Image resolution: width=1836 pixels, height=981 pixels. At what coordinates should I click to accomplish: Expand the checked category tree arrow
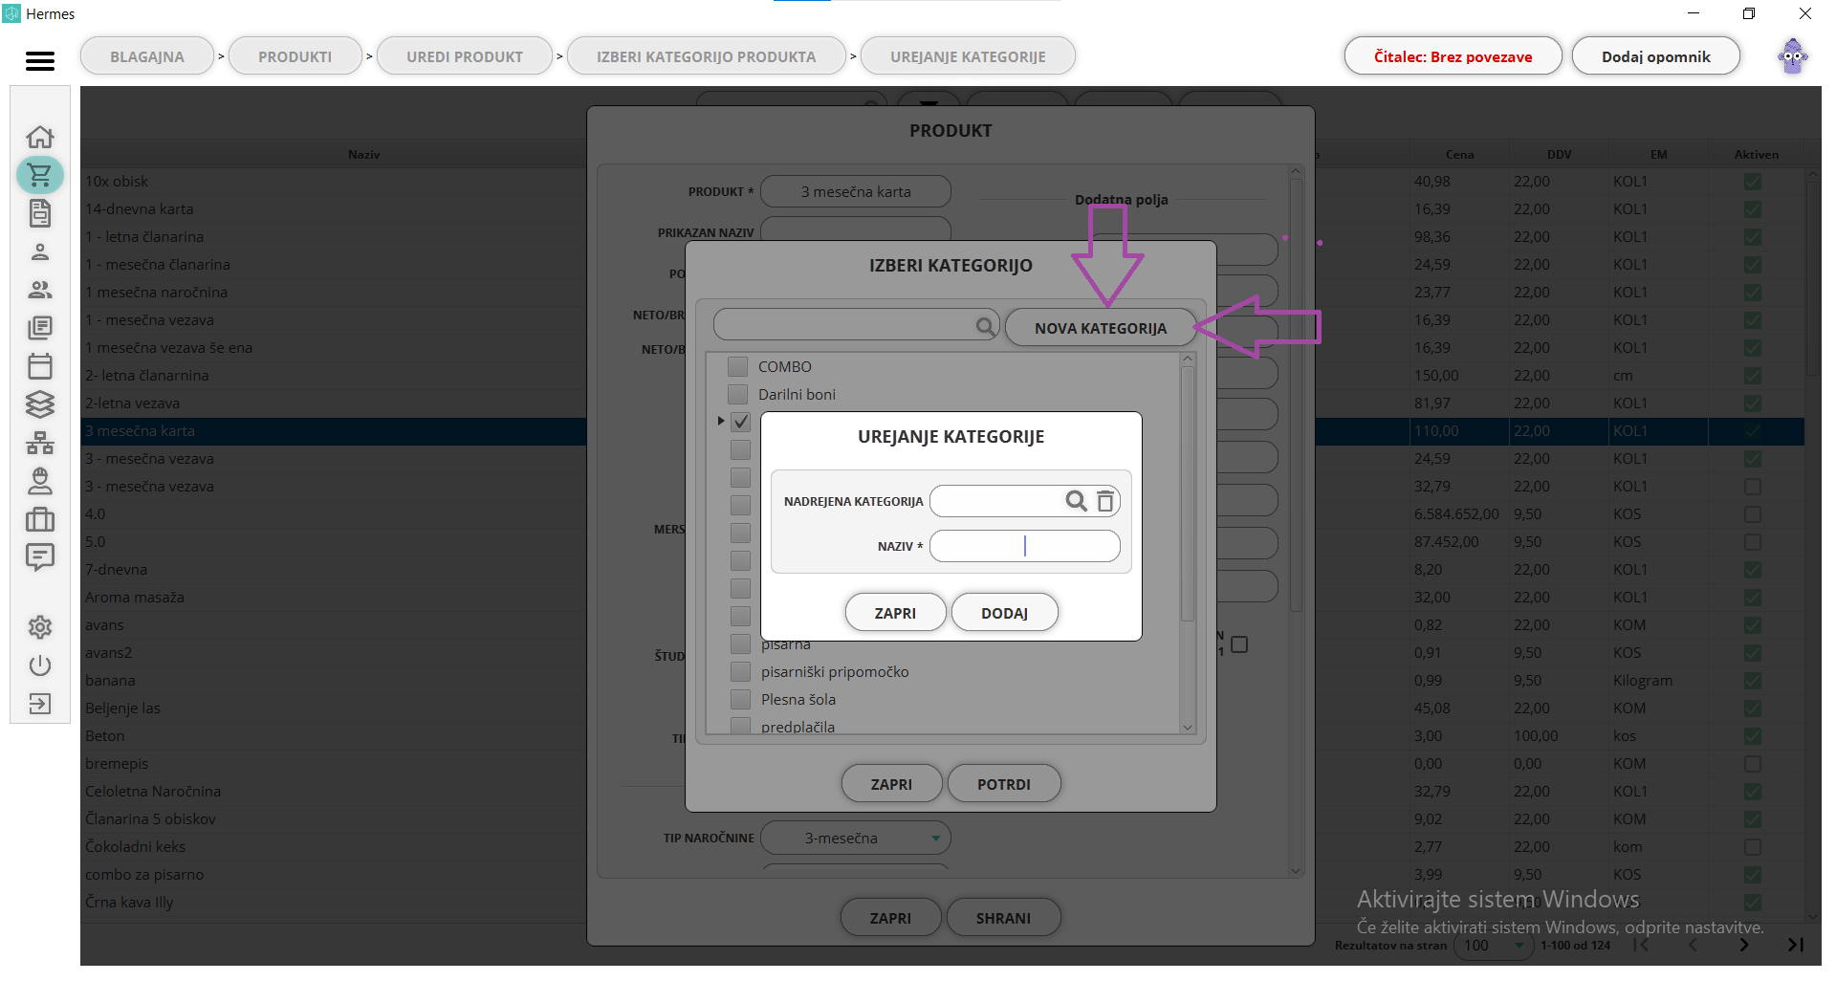pyautogui.click(x=721, y=421)
